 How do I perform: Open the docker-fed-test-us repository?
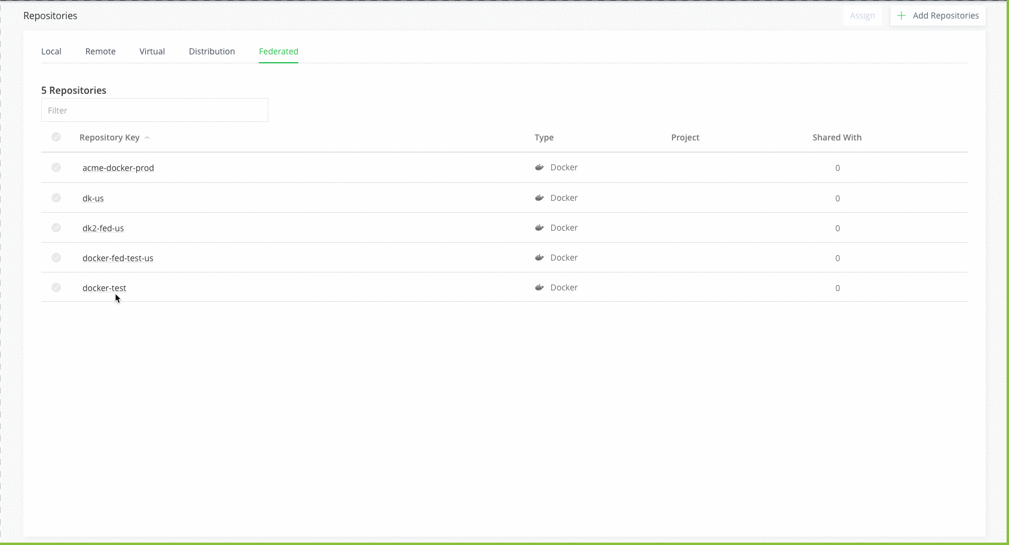pyautogui.click(x=118, y=258)
